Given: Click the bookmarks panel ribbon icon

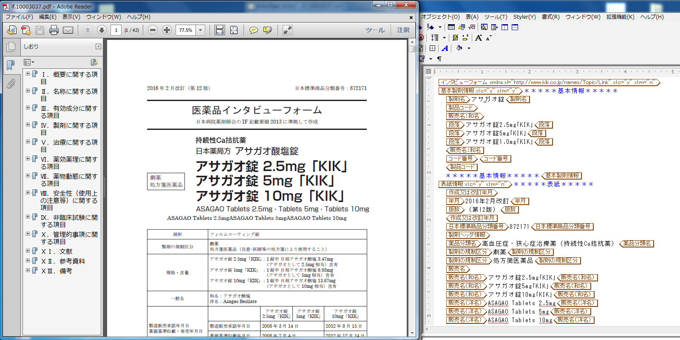Looking at the screenshot, I should (11, 65).
